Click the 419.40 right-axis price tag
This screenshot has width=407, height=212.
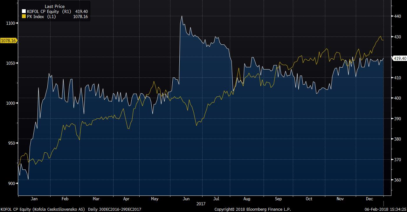coord(400,58)
